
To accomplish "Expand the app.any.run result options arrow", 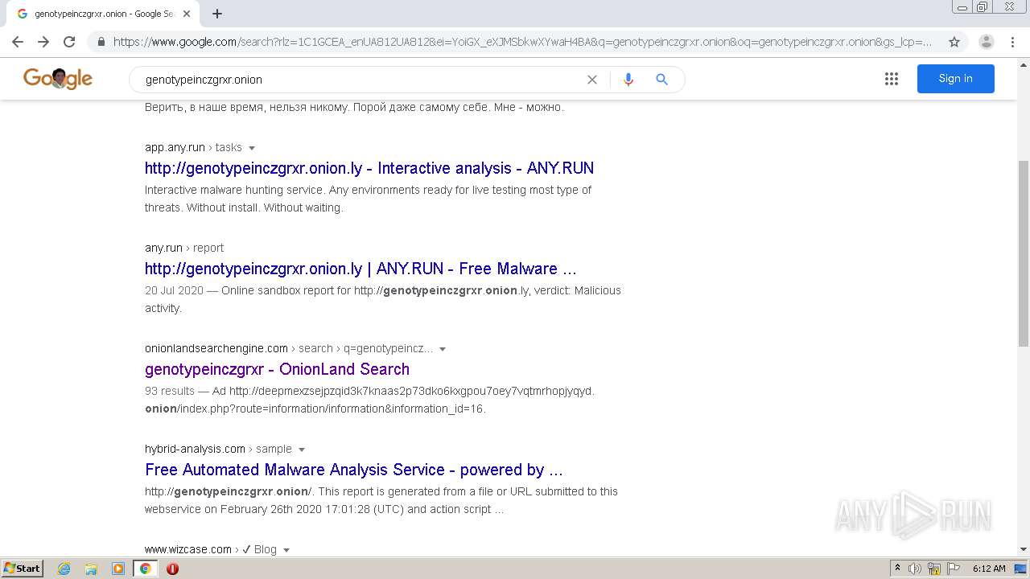I will [252, 148].
